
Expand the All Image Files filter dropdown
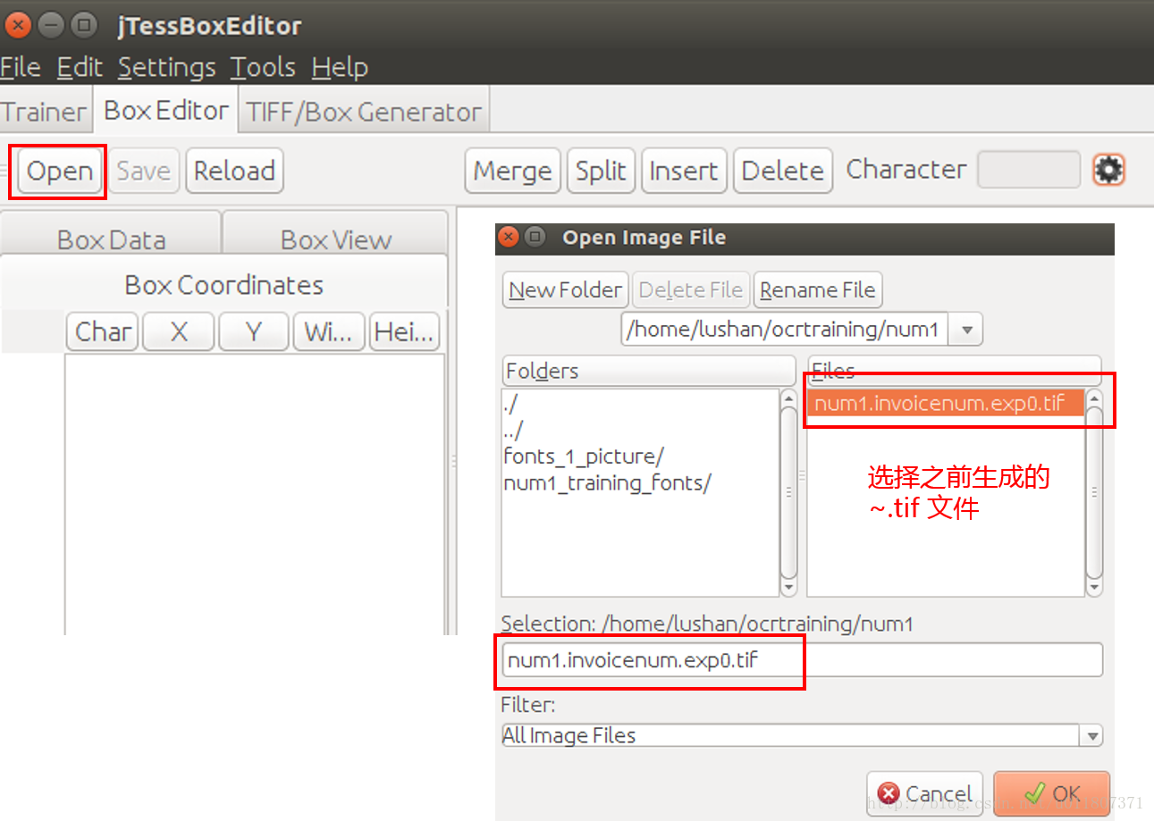[x=1091, y=736]
